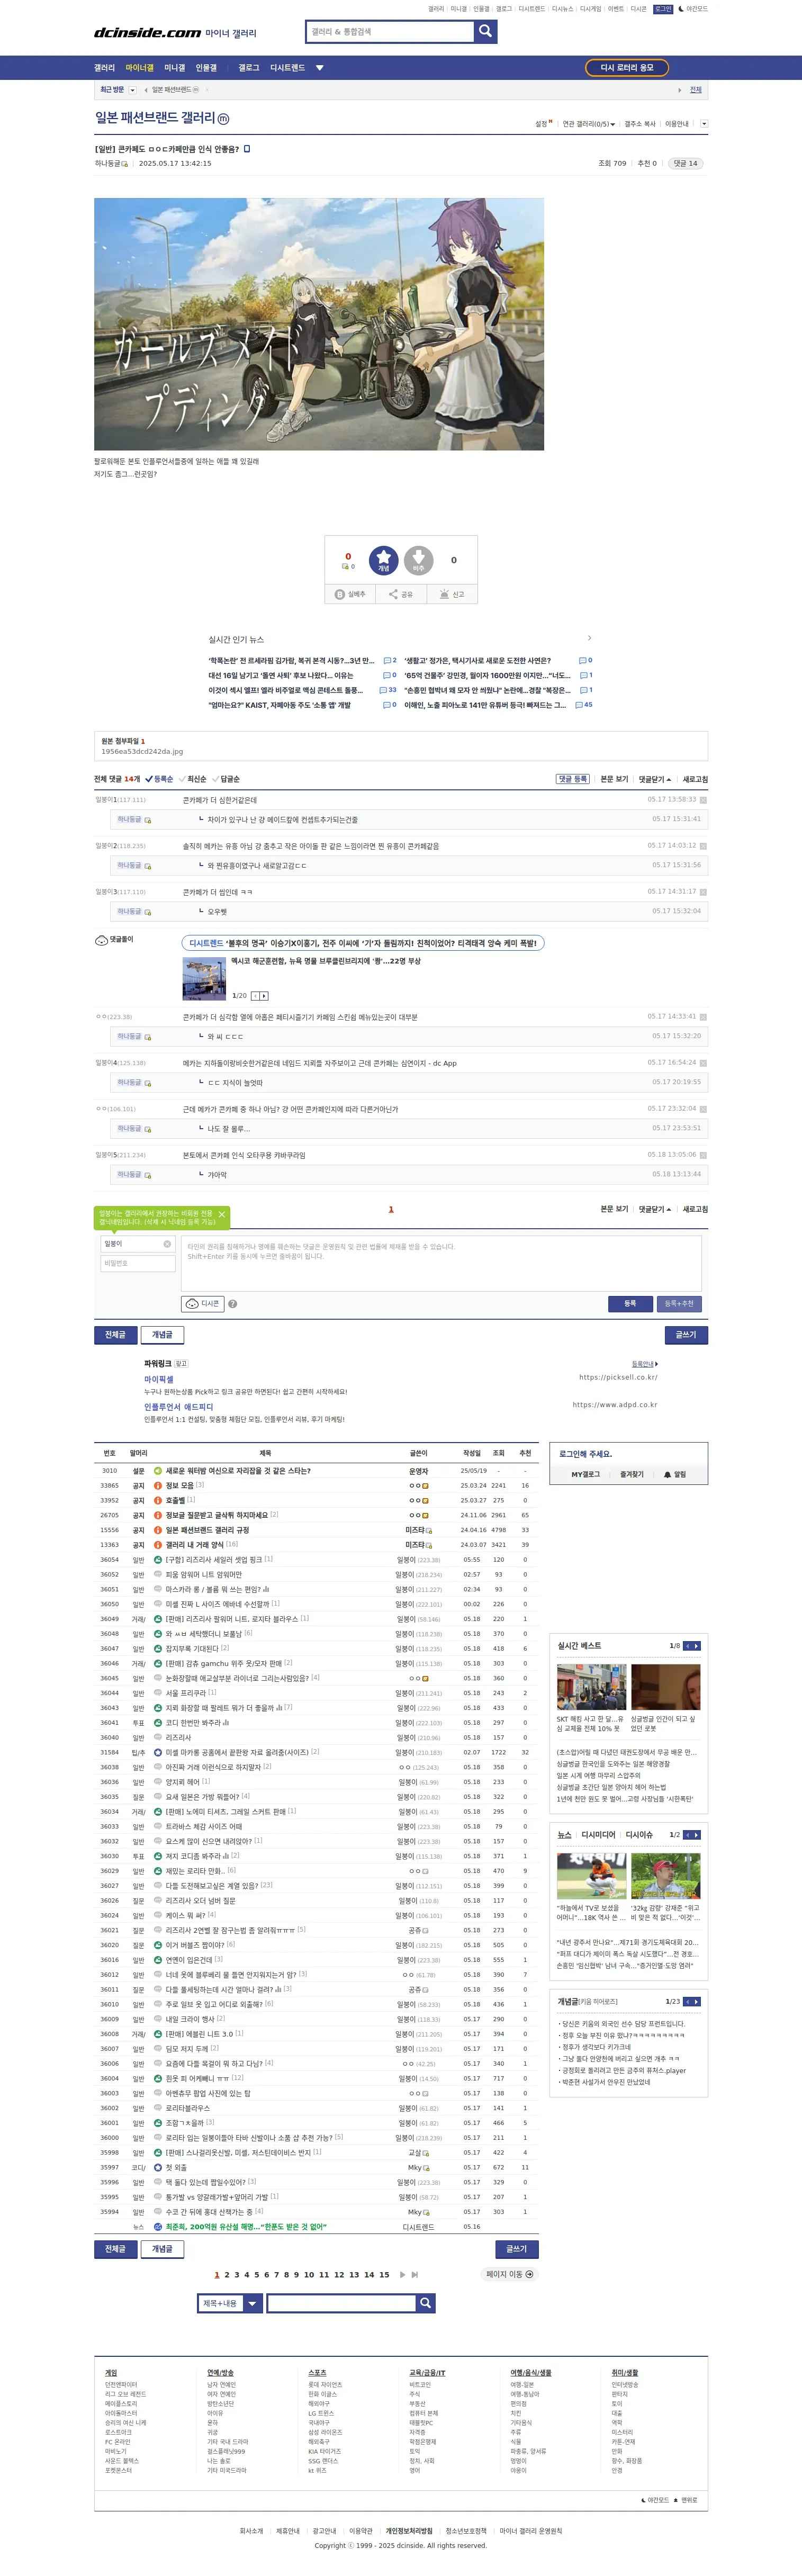
Task: Click the 비밀번호 password field
Action: click(138, 1263)
